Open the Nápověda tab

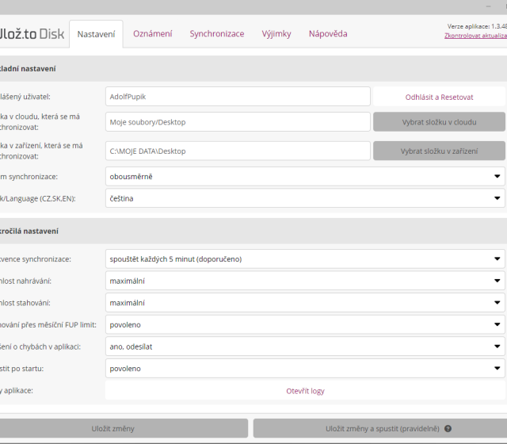(x=328, y=34)
